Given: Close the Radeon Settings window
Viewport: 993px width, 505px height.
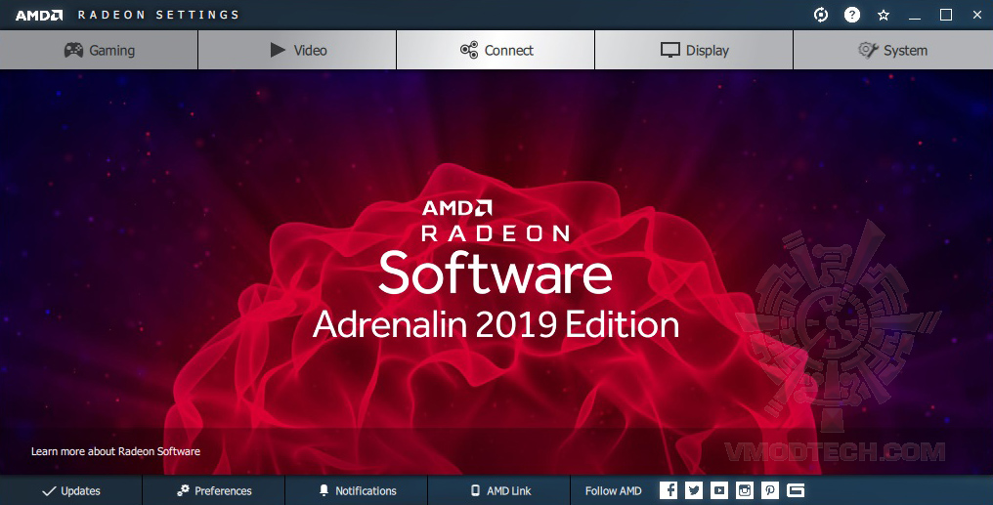Looking at the screenshot, I should [x=977, y=15].
